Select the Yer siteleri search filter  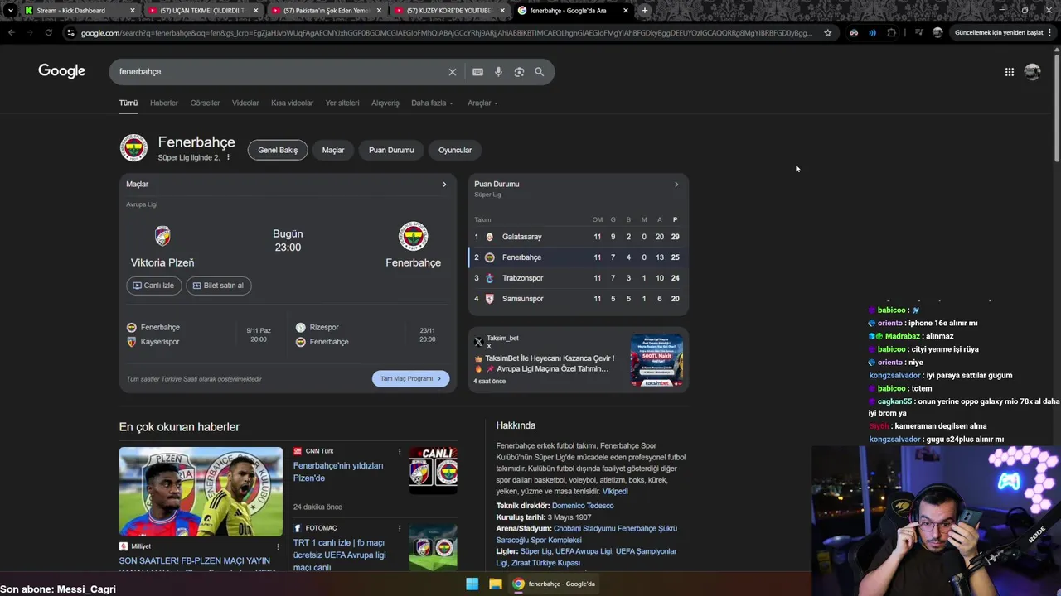(x=342, y=103)
